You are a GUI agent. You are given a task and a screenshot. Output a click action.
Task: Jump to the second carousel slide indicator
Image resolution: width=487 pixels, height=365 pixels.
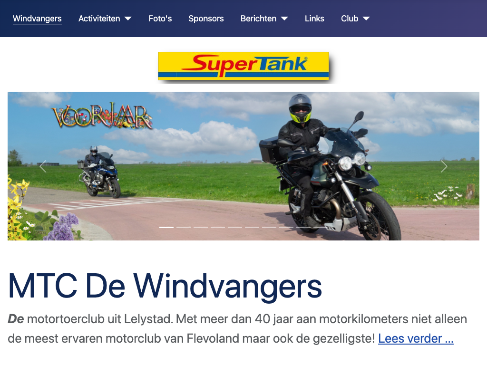(184, 228)
